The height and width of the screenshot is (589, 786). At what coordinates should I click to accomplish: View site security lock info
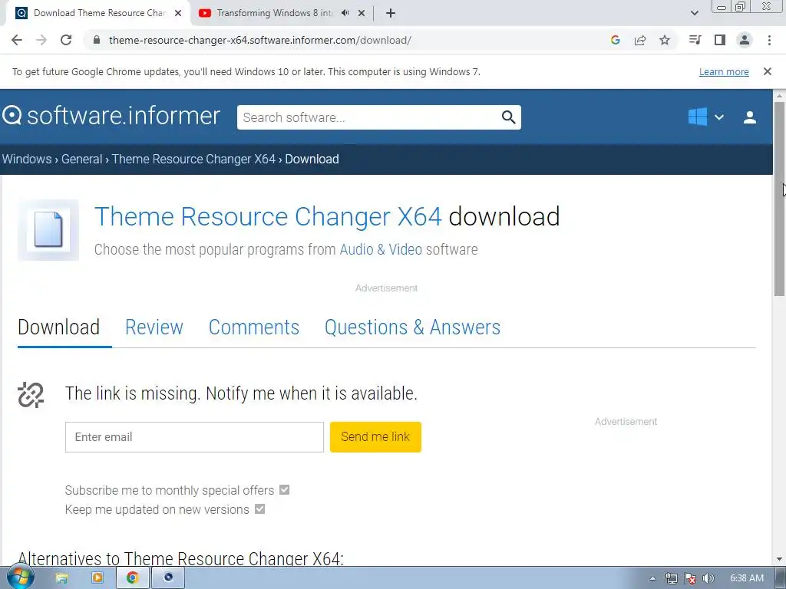97,40
